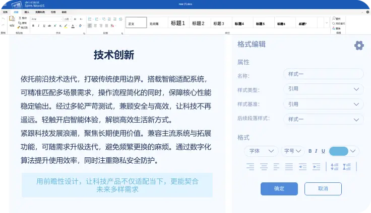
Task: Click the ribbon font color A icon
Action: point(73,26)
